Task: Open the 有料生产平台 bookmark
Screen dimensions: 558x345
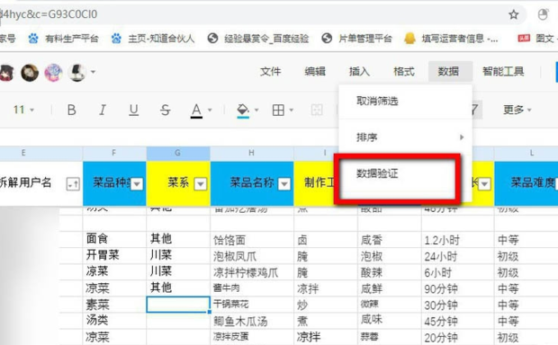Action: click(63, 39)
